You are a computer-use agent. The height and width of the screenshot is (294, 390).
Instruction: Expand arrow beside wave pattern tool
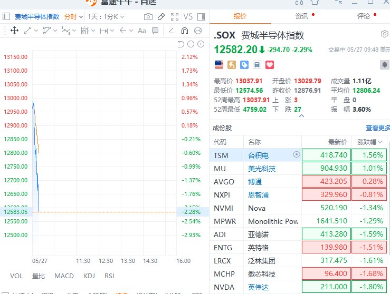[74, 31]
